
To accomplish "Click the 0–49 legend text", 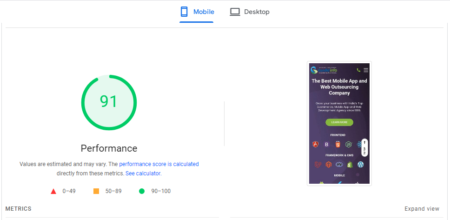I will point(69,191).
